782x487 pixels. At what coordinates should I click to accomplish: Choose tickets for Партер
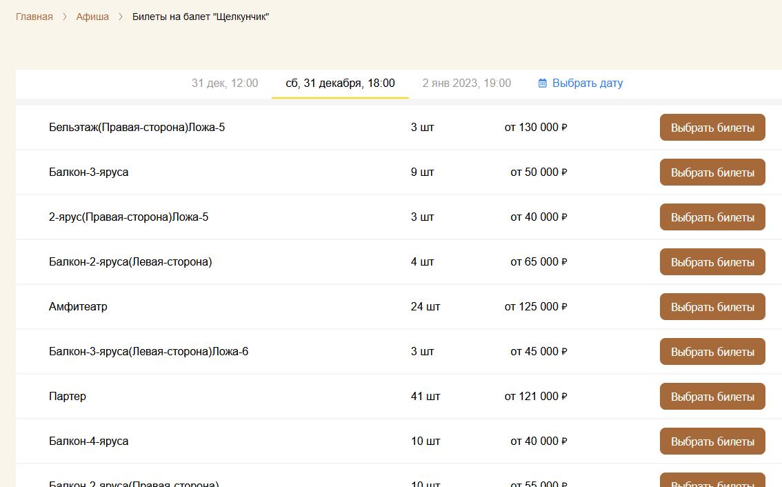click(712, 397)
